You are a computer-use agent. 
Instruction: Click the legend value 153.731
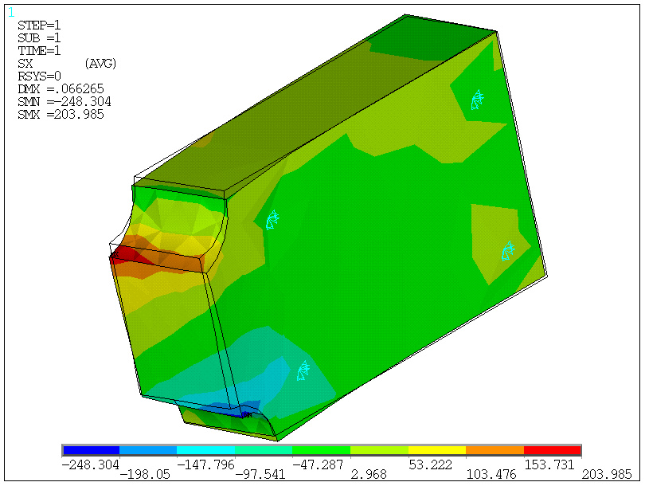(x=549, y=464)
